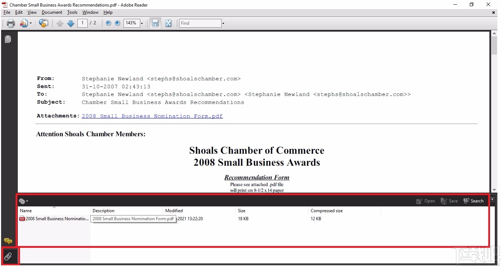Open the Tools menu
The width and height of the screenshot is (501, 266).
[x=72, y=12]
